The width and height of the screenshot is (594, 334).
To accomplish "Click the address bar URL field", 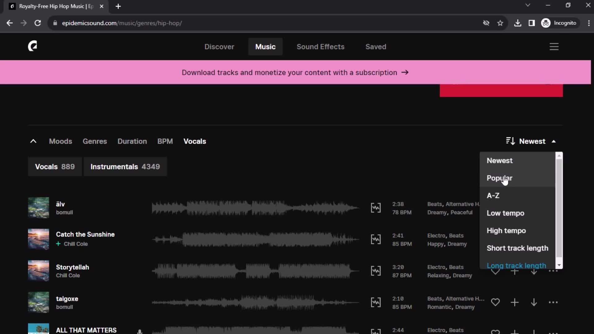I will tap(266, 23).
